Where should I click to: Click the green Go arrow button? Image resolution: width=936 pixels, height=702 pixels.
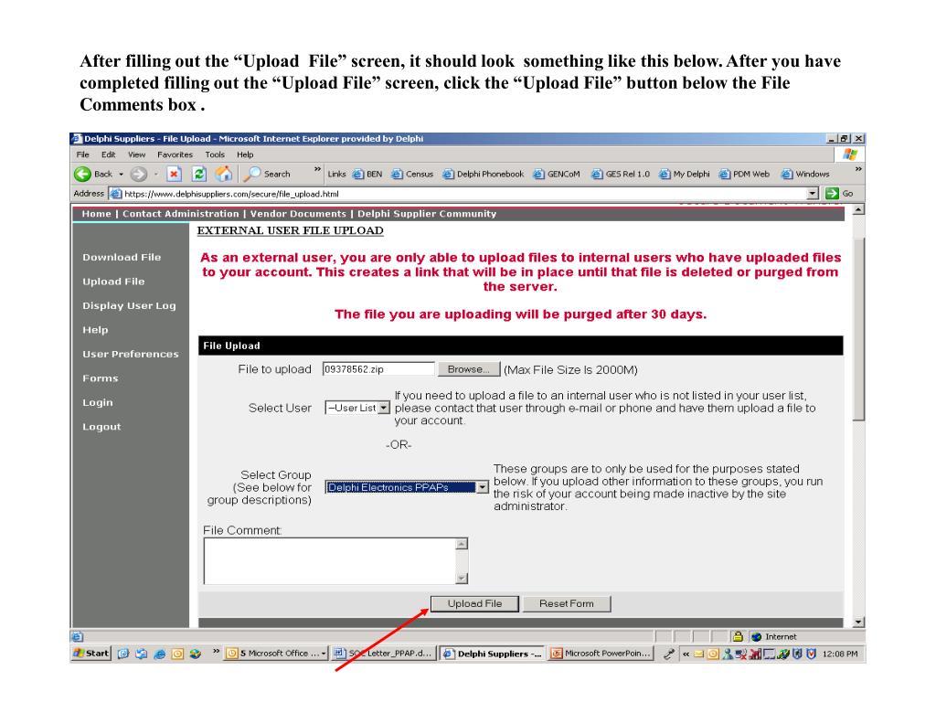pyautogui.click(x=832, y=194)
